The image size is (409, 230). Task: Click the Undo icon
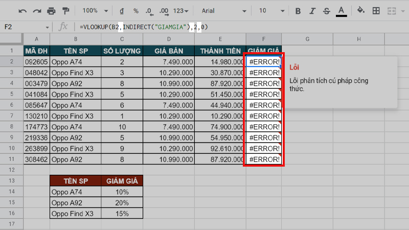pyautogui.click(x=22, y=11)
